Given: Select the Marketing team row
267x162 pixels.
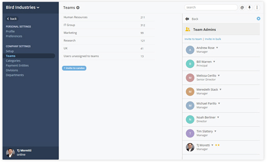Looking at the screenshot, I should pyautogui.click(x=108, y=33).
